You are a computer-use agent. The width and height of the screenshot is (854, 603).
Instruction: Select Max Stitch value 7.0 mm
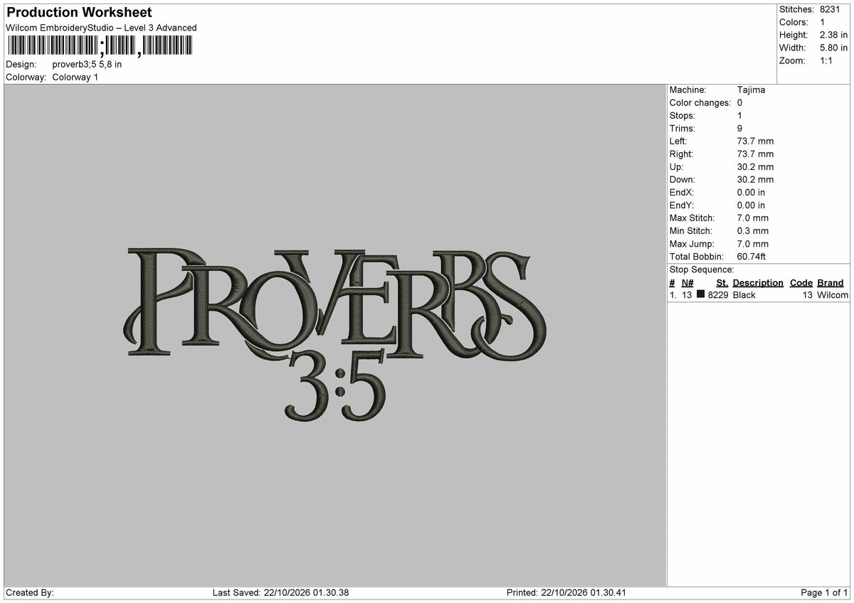753,218
